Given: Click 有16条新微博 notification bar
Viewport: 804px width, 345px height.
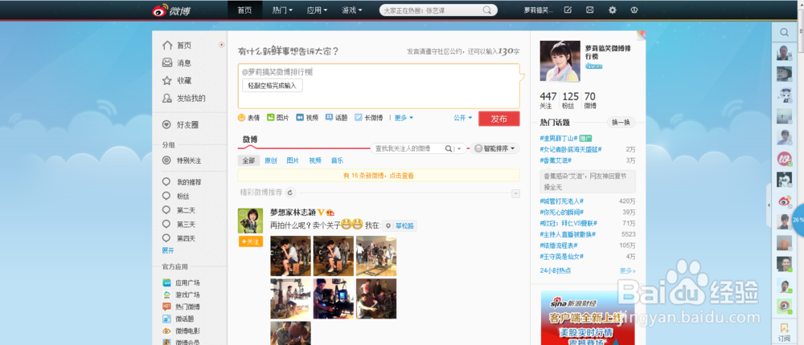Looking at the screenshot, I should tap(379, 176).
